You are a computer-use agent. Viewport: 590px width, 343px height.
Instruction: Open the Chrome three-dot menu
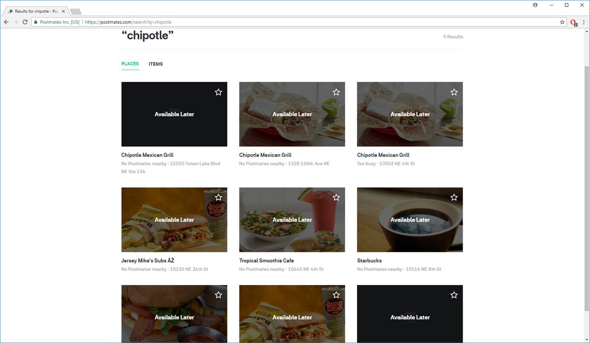pos(584,22)
